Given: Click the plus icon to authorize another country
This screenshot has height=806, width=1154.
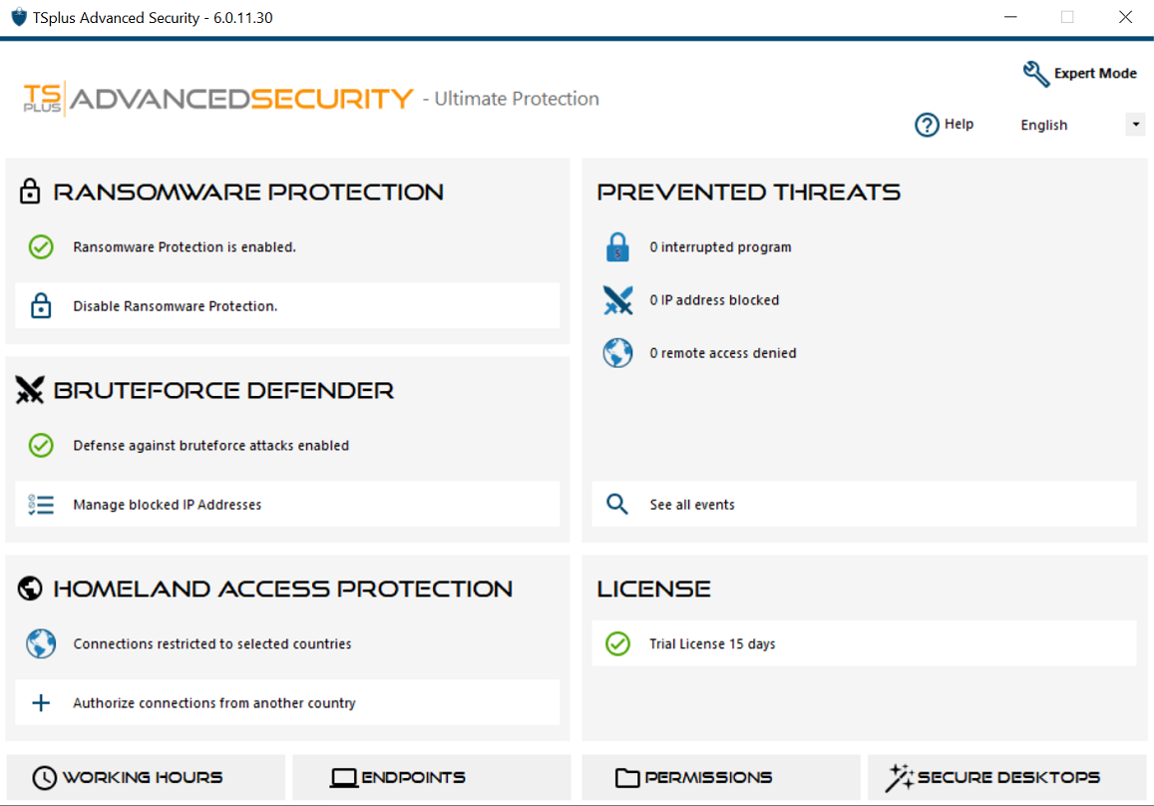Looking at the screenshot, I should coord(41,703).
